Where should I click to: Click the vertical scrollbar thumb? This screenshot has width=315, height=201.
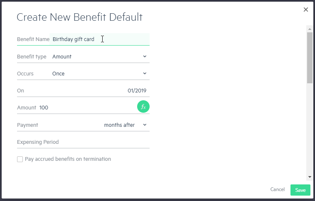pyautogui.click(x=310, y=58)
